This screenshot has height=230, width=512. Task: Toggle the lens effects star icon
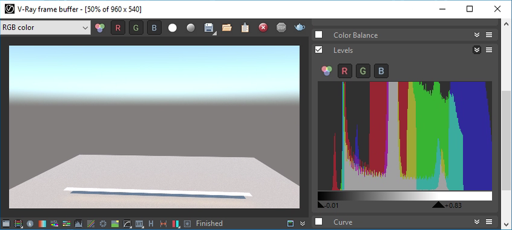[187, 223]
